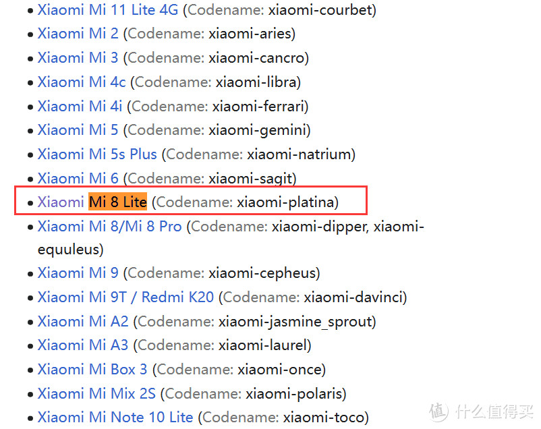
Task: Click the Xiaomi Mi 3 link
Action: coord(78,58)
